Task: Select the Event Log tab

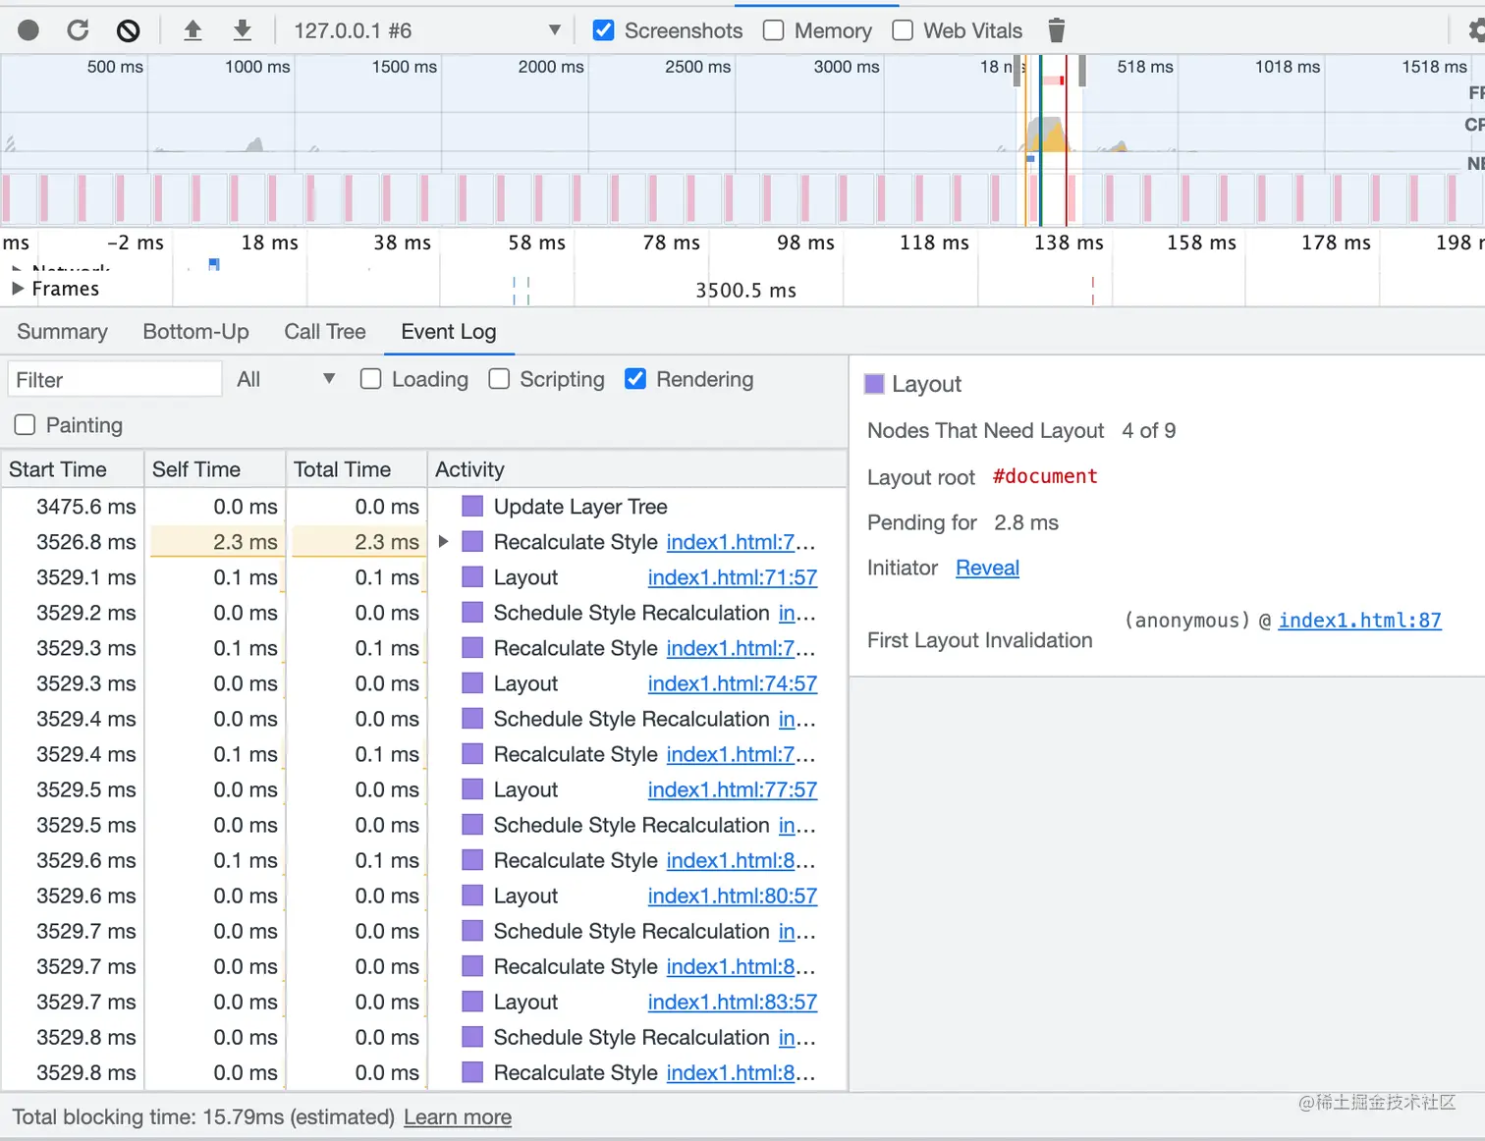Action: click(449, 332)
